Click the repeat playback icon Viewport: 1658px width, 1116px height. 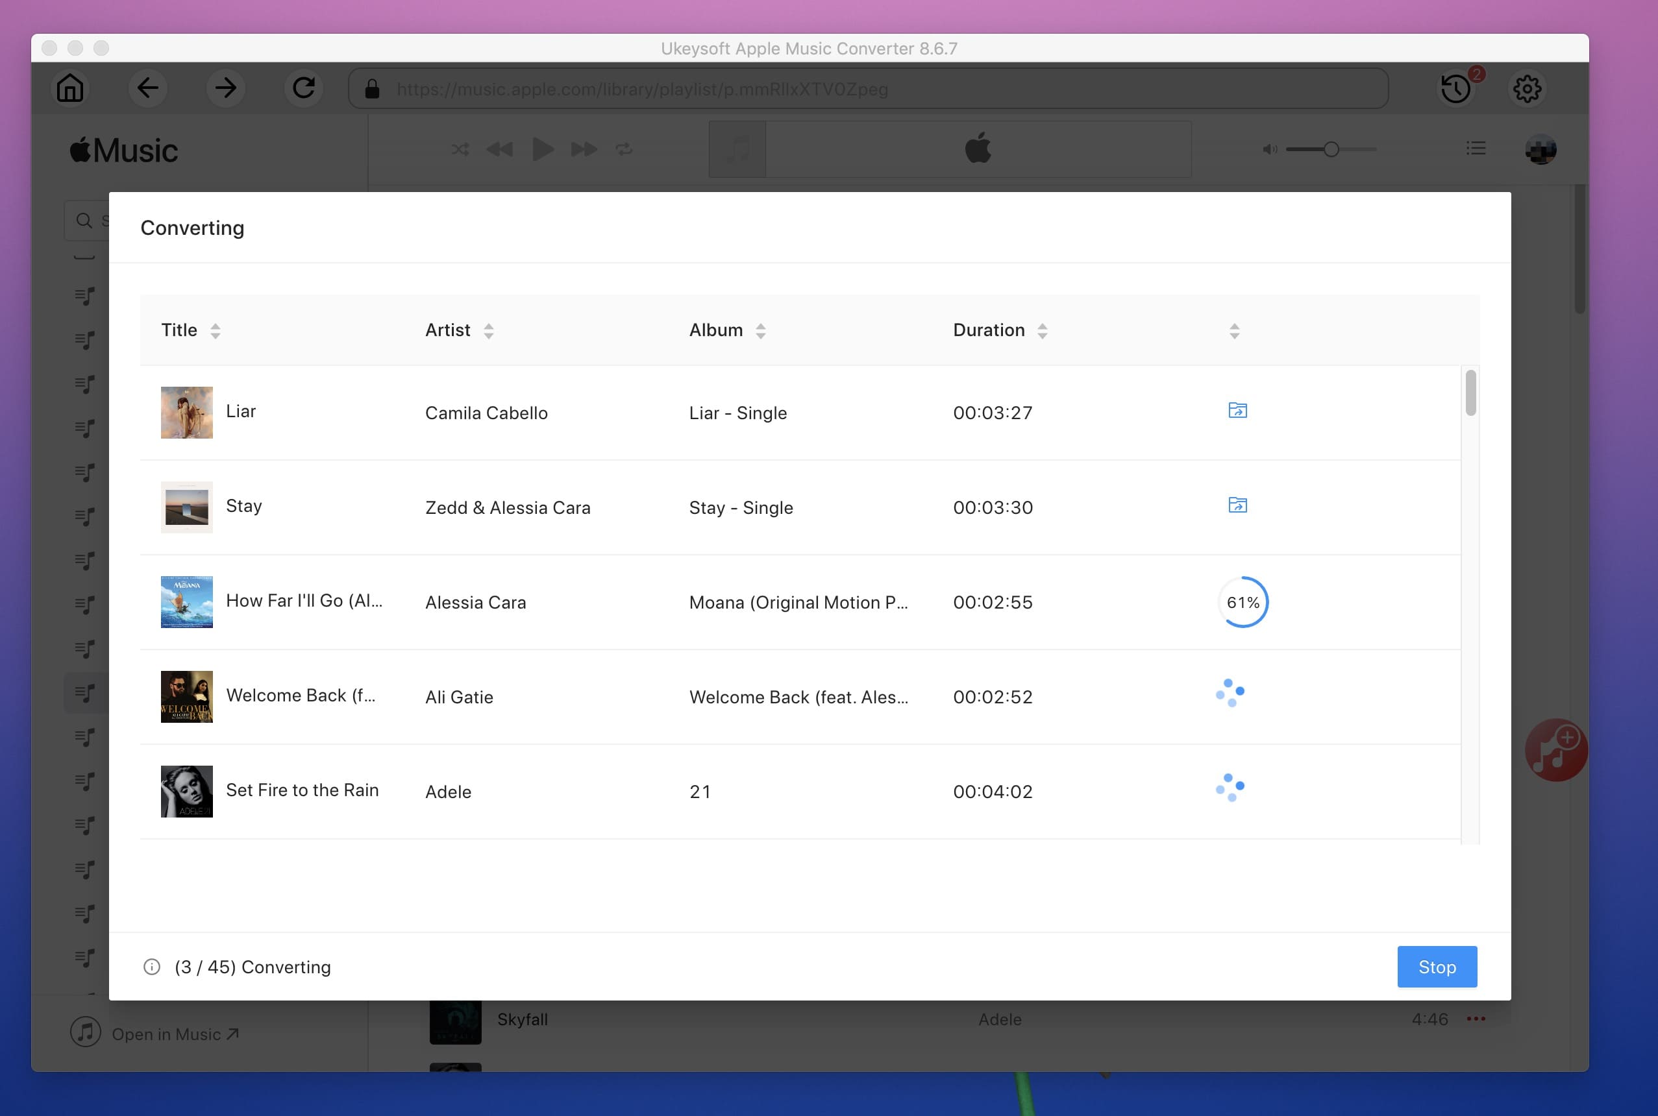tap(624, 148)
